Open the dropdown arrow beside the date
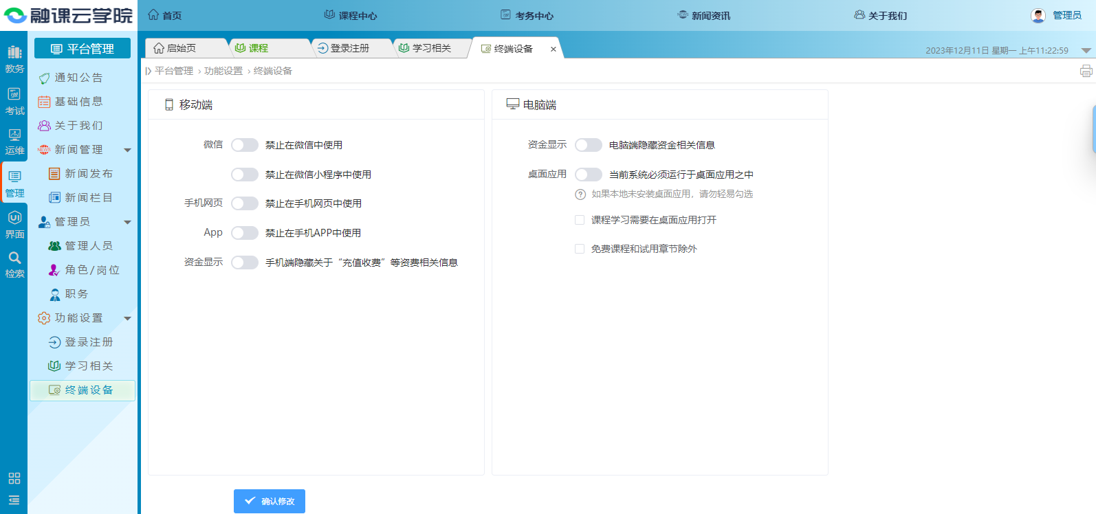 (1086, 50)
